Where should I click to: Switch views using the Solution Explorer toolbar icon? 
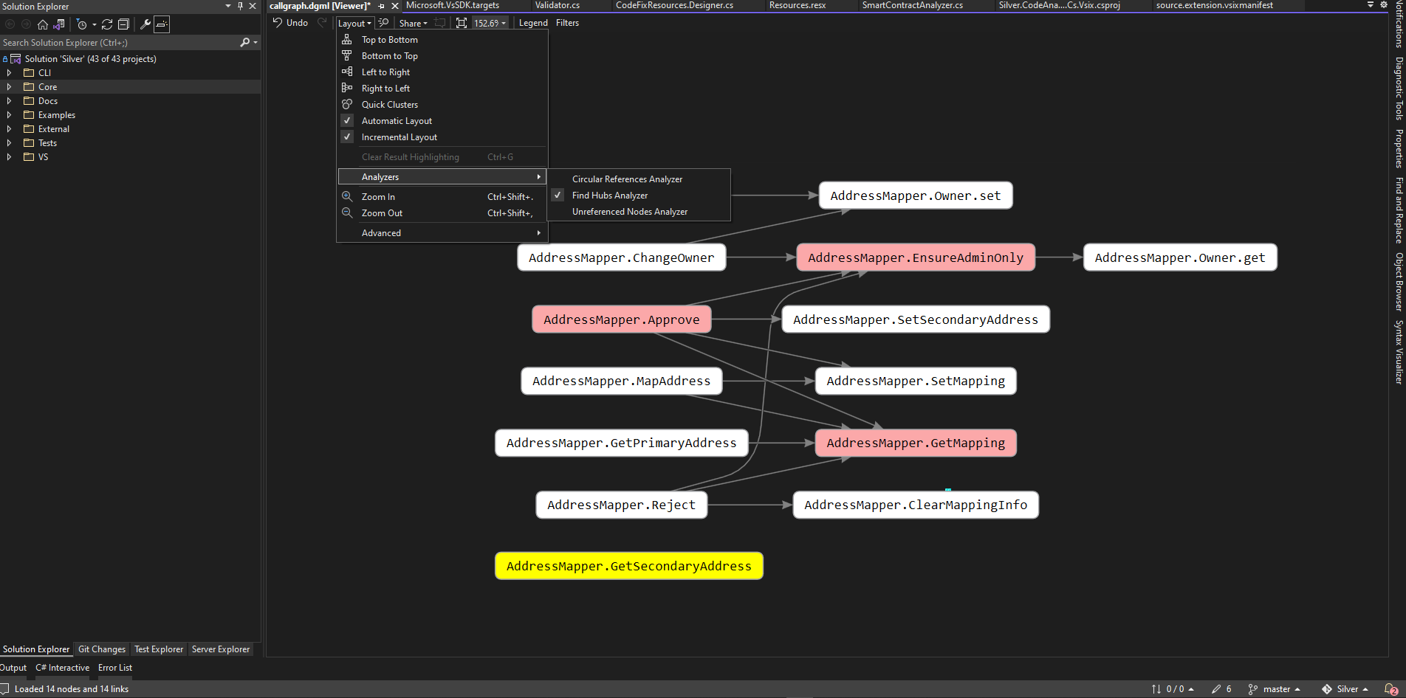point(59,24)
